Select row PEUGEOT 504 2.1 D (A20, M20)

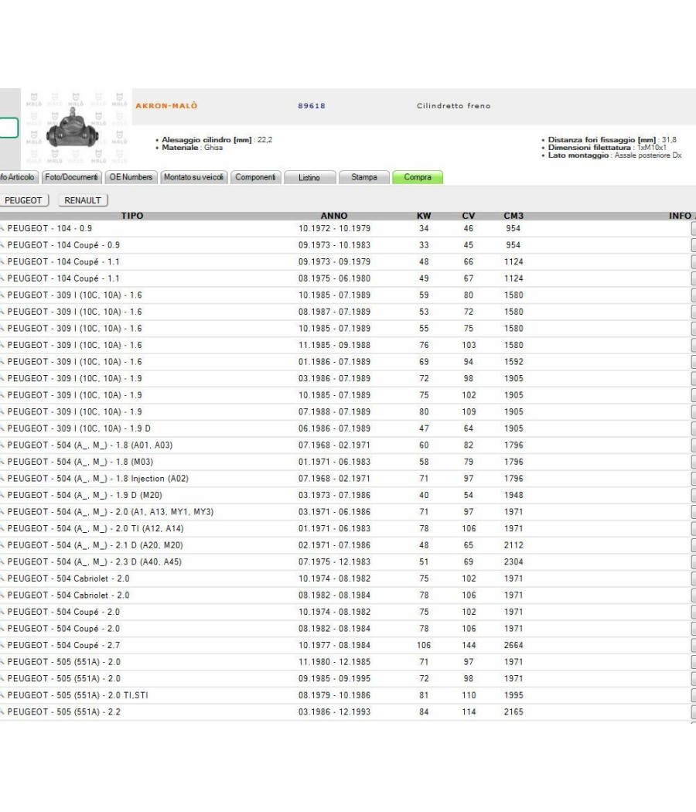(348, 544)
